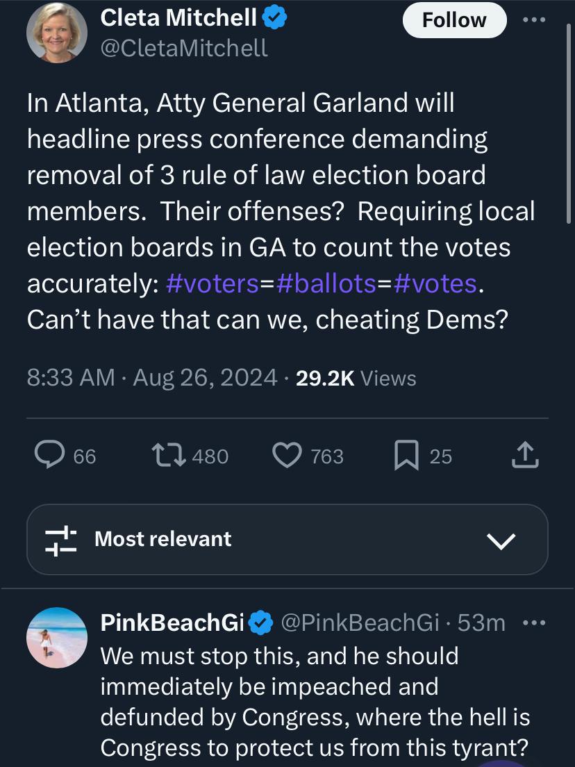Viewport: 575px width, 767px height.
Task: Open the @CletaMitchell handle
Action: (184, 48)
